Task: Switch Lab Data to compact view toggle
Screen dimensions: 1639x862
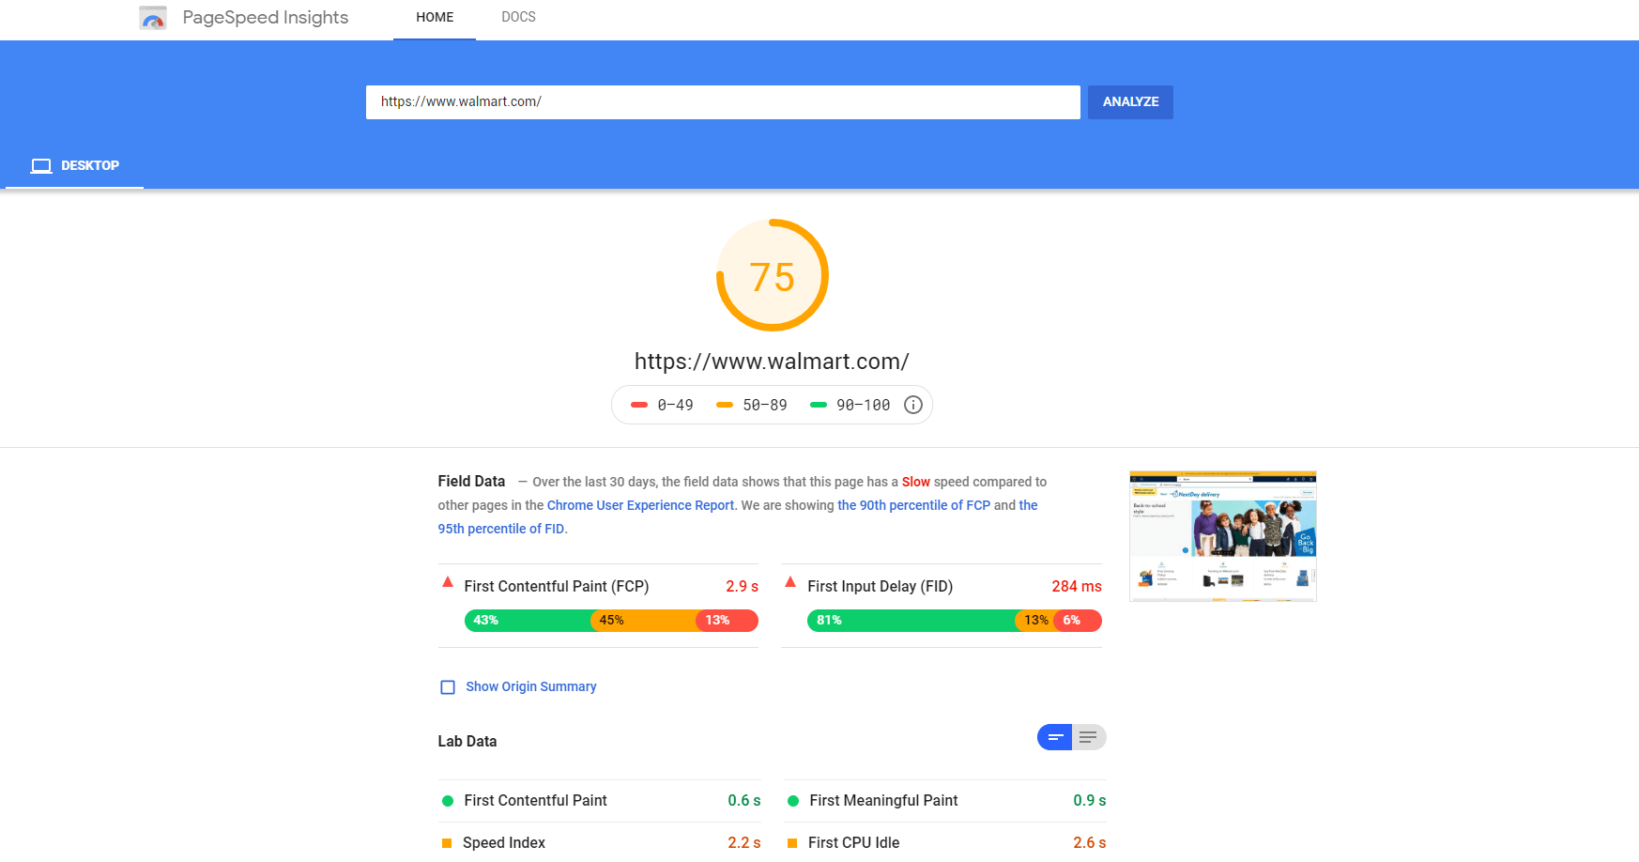Action: tap(1055, 737)
